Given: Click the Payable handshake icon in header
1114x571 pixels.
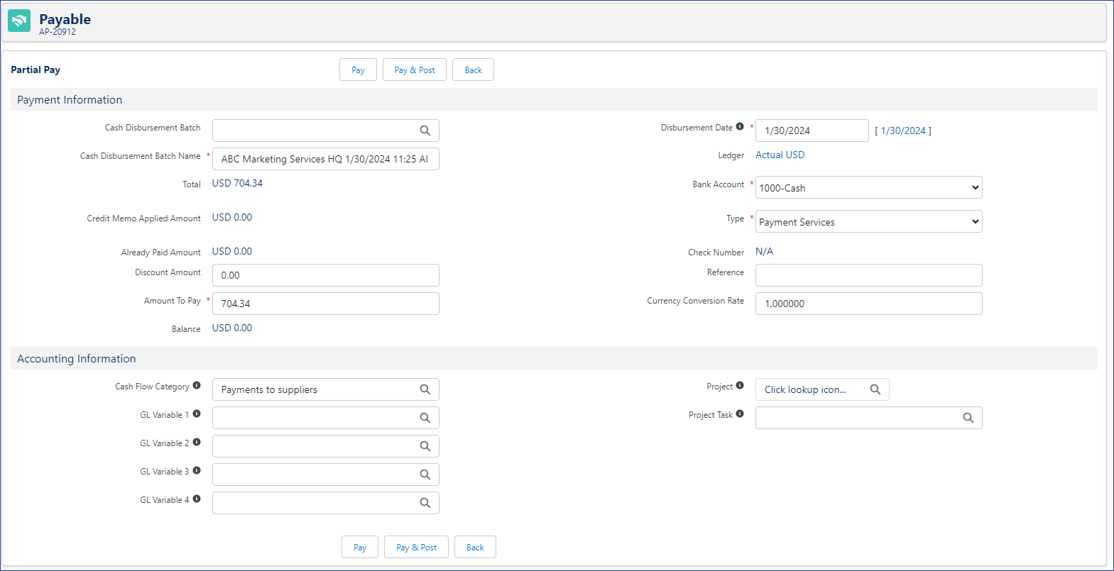Looking at the screenshot, I should (19, 21).
